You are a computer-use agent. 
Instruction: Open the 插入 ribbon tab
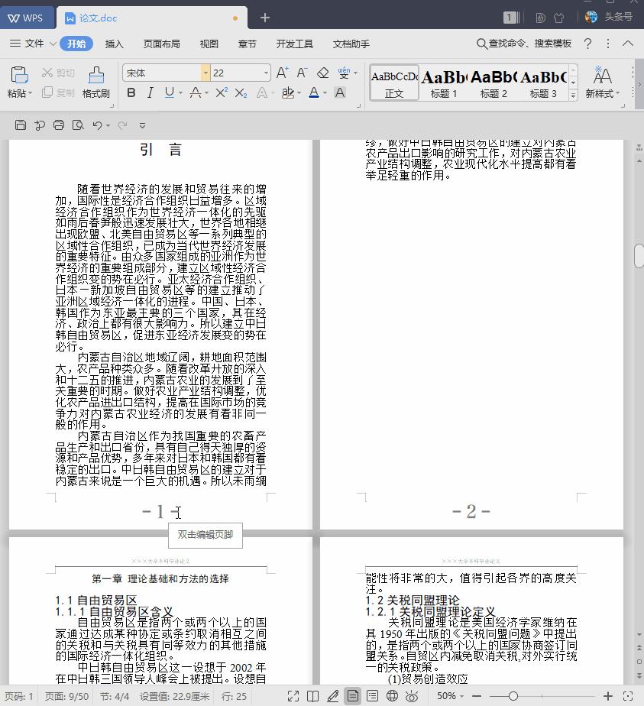pyautogui.click(x=114, y=44)
